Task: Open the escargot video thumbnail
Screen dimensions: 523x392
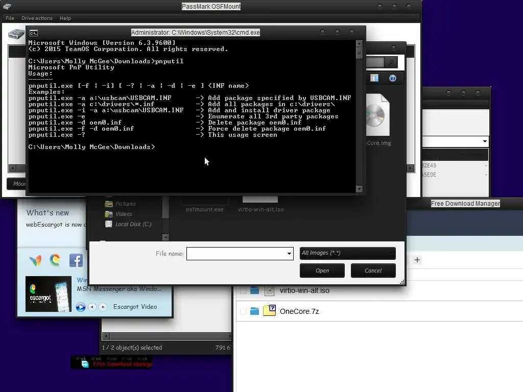Action: point(49,294)
